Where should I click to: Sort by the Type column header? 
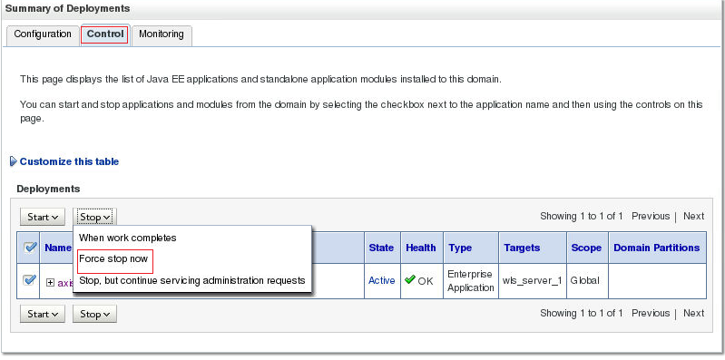(x=460, y=248)
